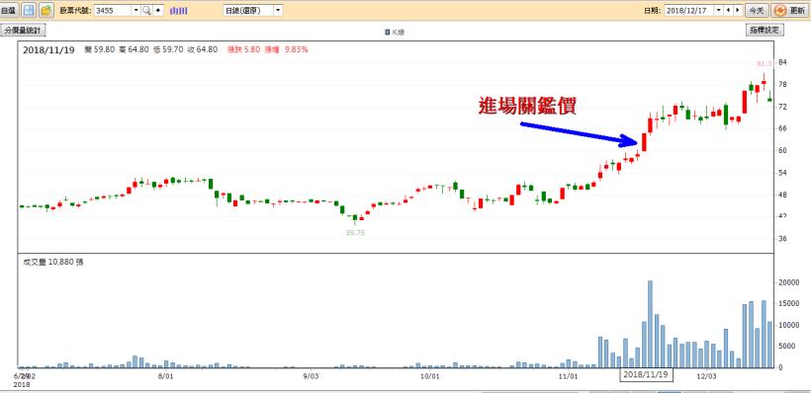Click the save layout icon in toolbar
Viewport: 811px width, 393px height.
29,10
